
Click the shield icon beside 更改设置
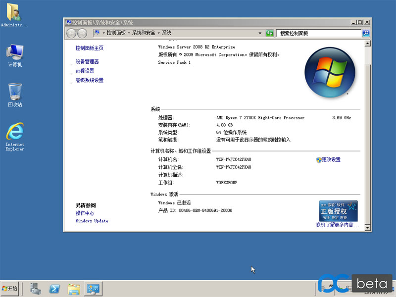(x=319, y=160)
